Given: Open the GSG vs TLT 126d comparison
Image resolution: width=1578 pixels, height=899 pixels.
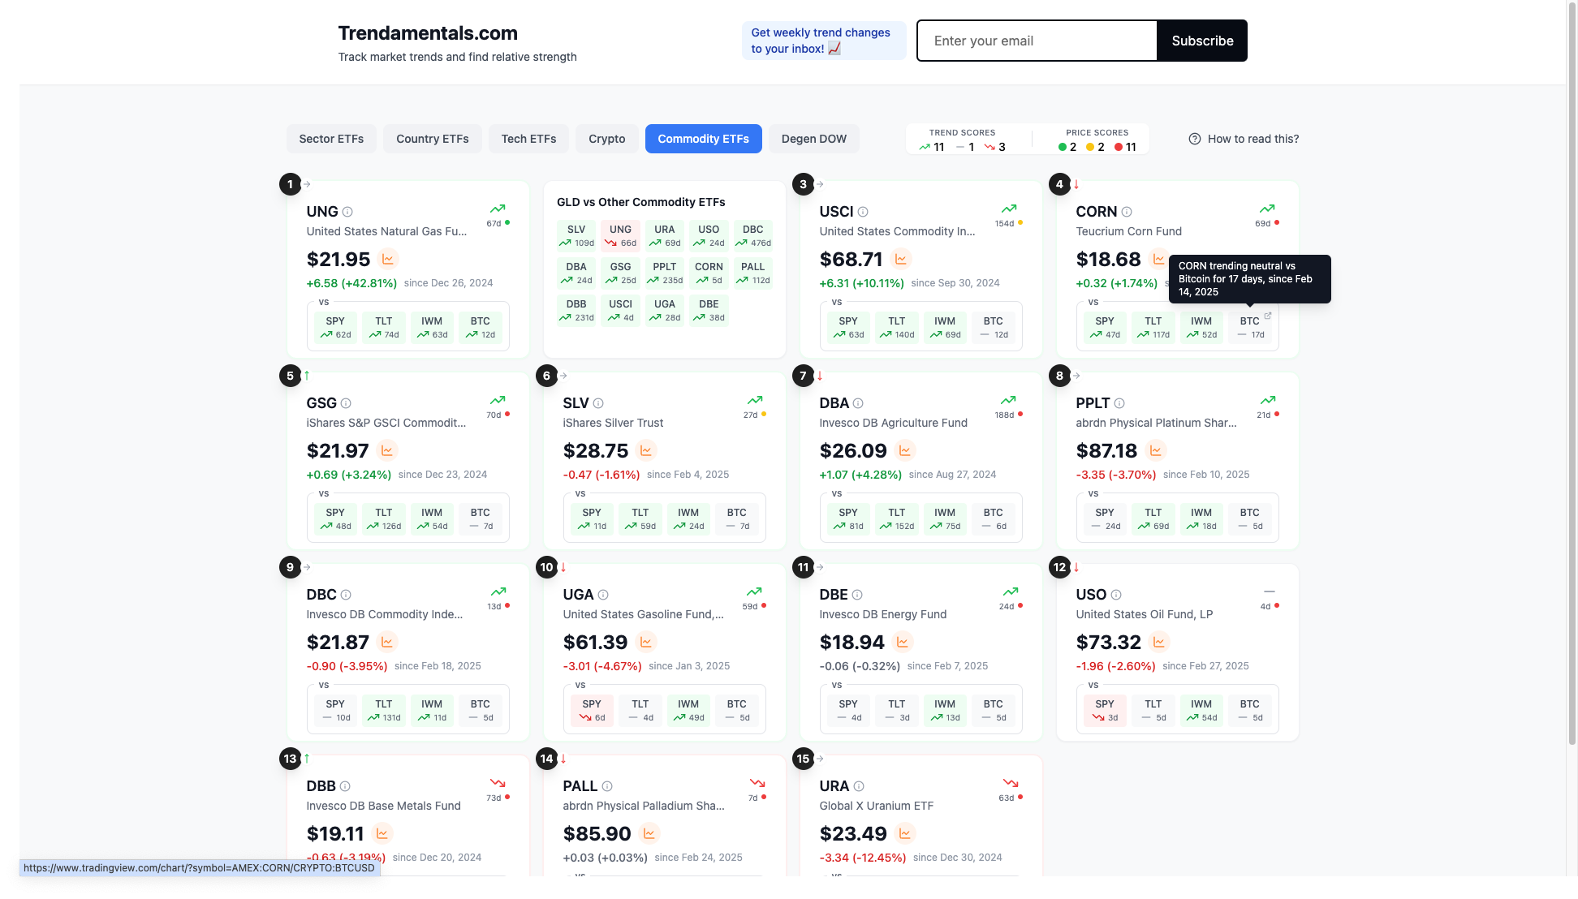Looking at the screenshot, I should click(x=383, y=518).
